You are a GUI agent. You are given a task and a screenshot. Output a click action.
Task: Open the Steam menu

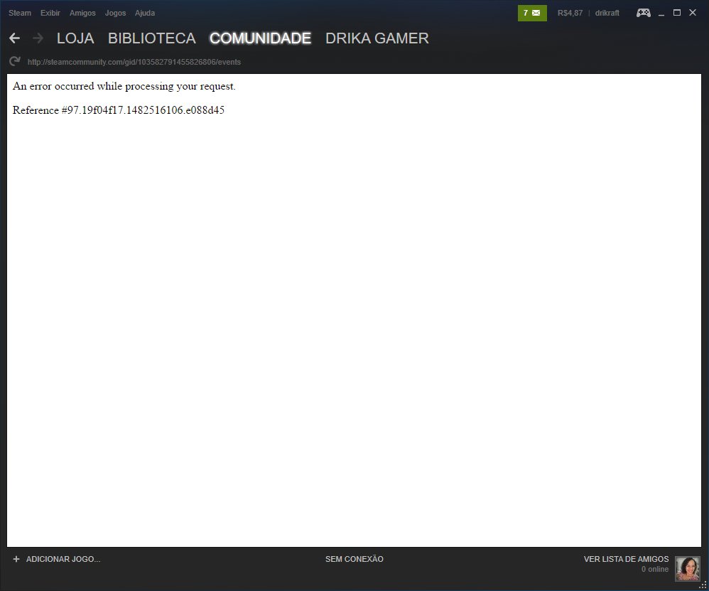[20, 13]
